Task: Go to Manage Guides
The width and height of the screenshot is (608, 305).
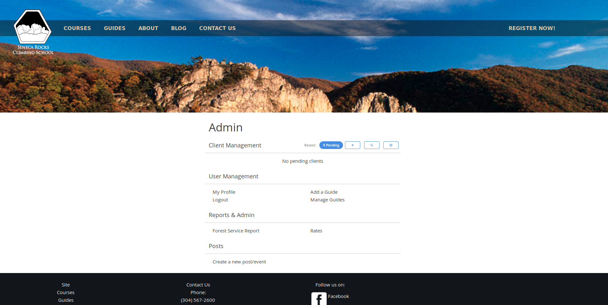Action: click(x=327, y=200)
